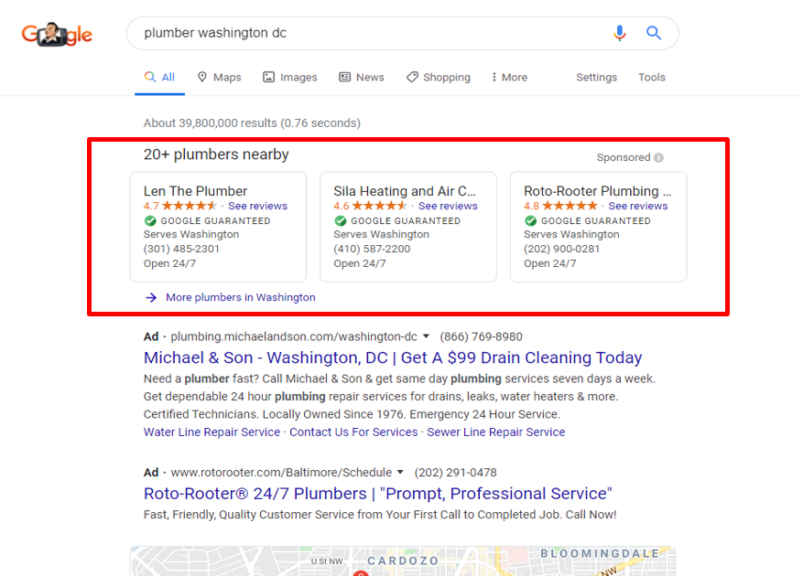Click Sila Heating's Google Guaranteed checkmark

340,220
